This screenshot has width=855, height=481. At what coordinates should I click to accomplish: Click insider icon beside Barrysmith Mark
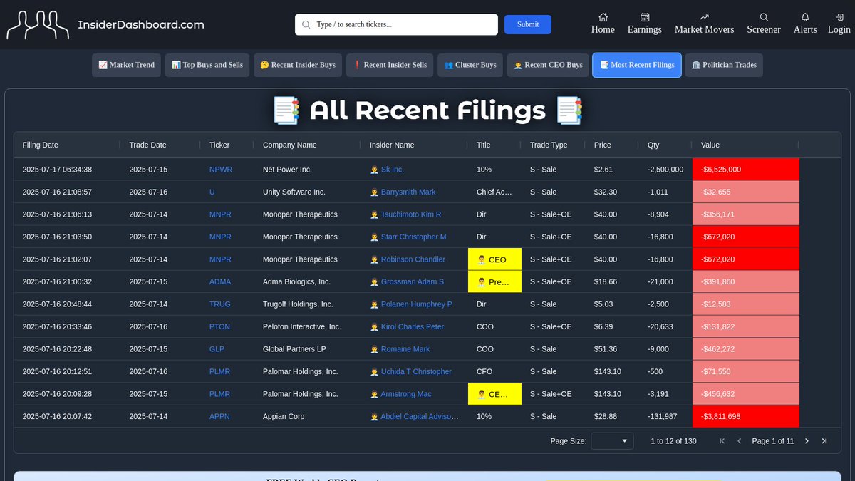[374, 192]
